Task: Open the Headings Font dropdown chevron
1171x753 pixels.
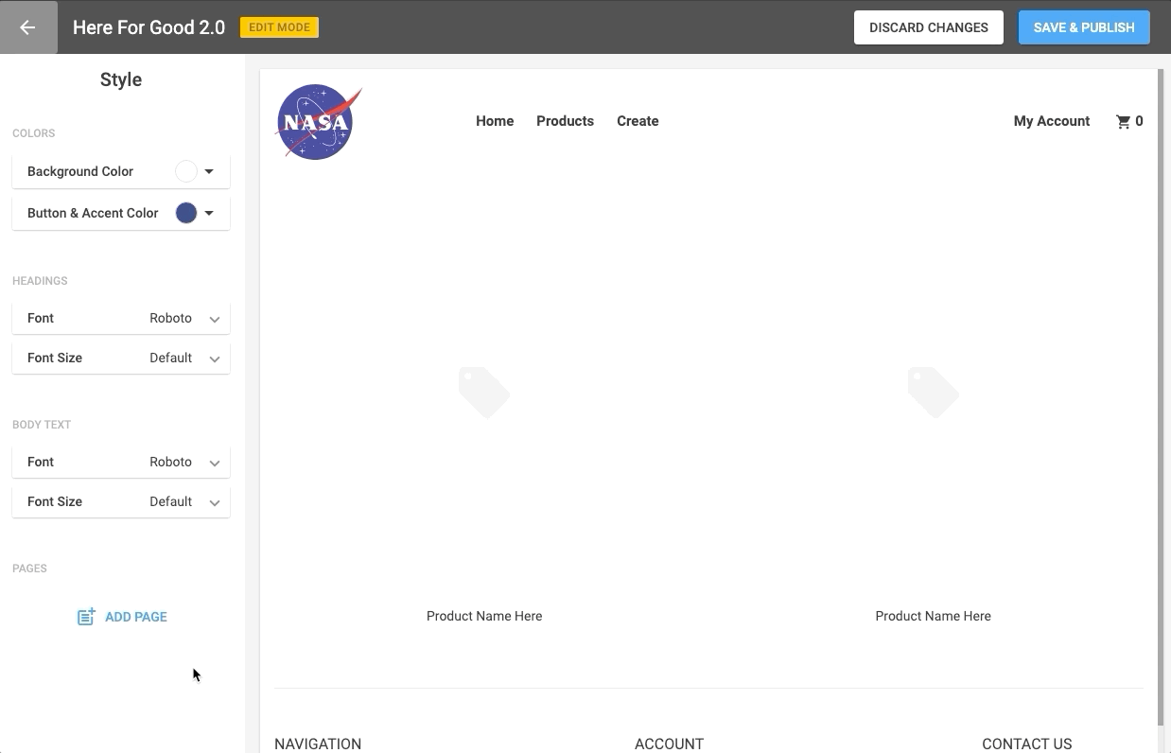Action: tap(215, 319)
